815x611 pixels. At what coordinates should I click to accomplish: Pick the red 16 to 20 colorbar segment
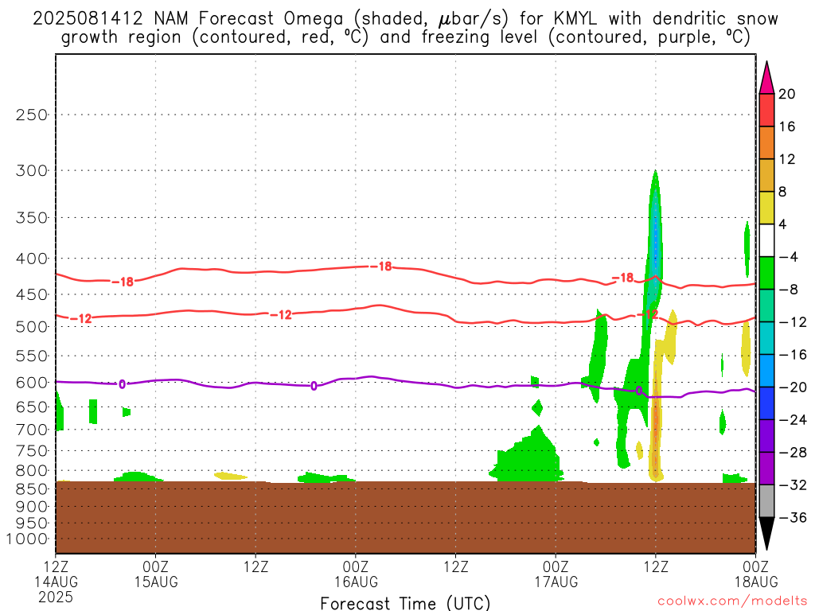766,110
